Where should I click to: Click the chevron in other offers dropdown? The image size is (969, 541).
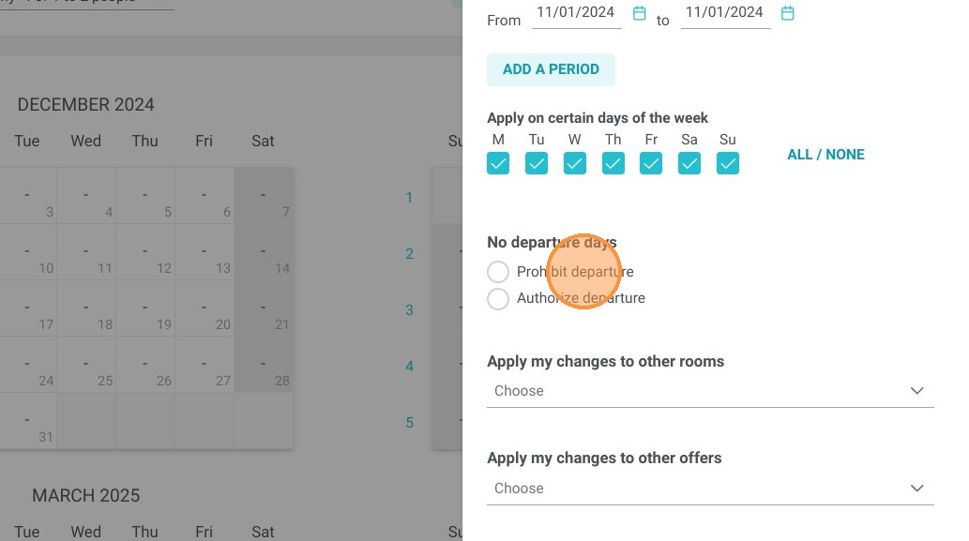pos(917,488)
